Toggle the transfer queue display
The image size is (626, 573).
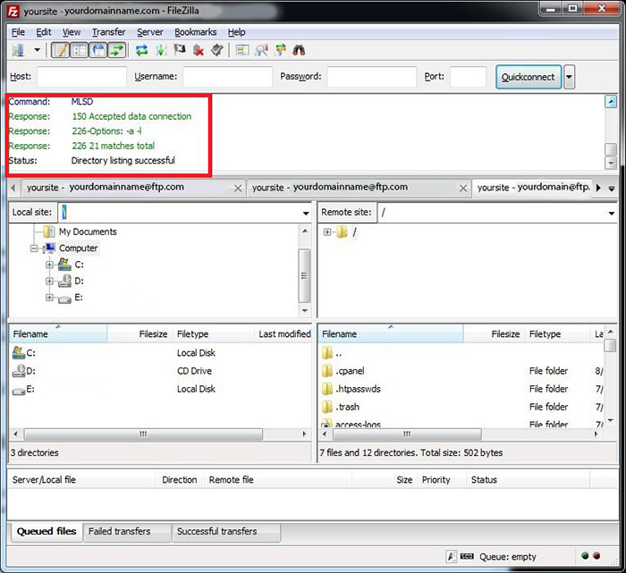[117, 50]
